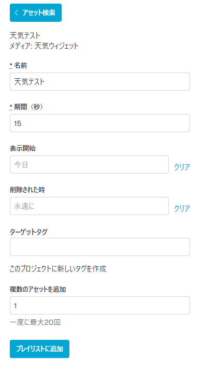Viewport: 203px width, 372px height.
Task: Click the 表示開始 label
Action: click(x=23, y=149)
